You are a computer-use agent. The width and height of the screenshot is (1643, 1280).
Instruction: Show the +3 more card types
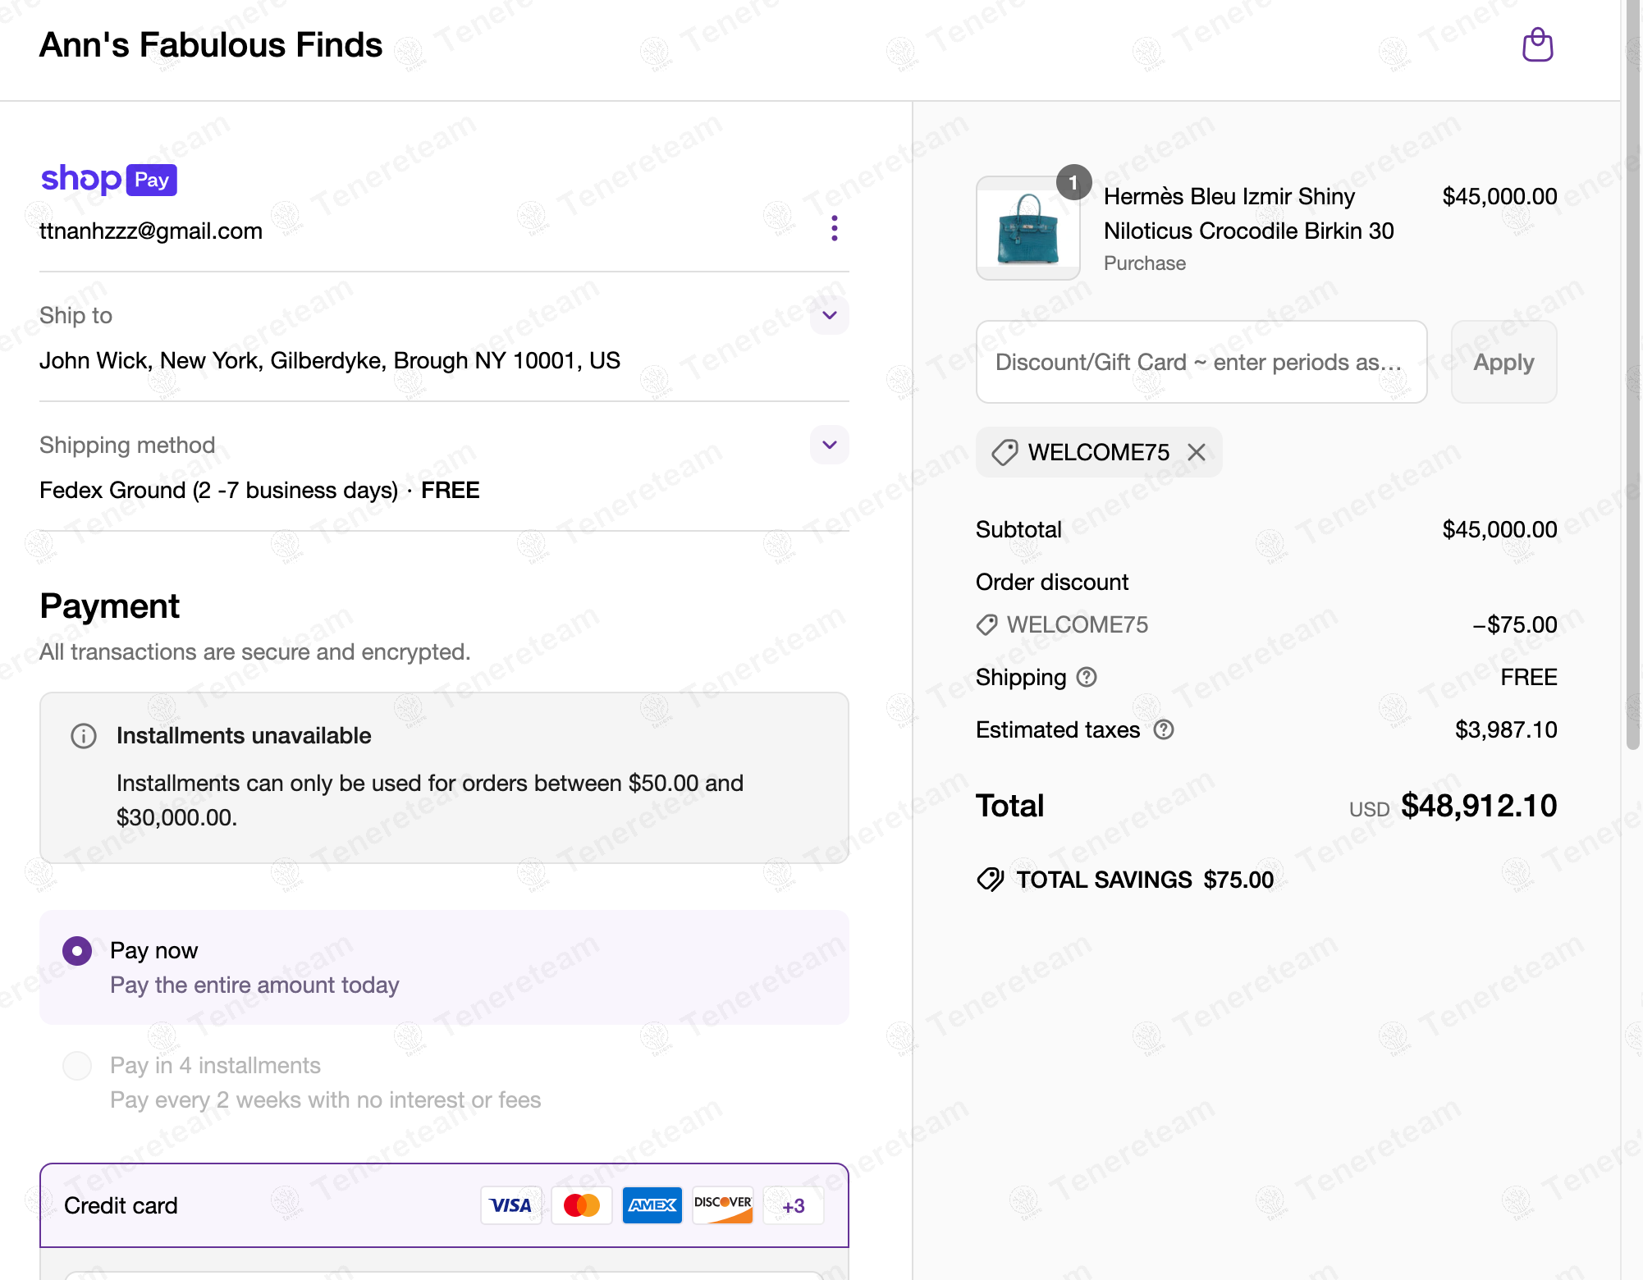(793, 1205)
